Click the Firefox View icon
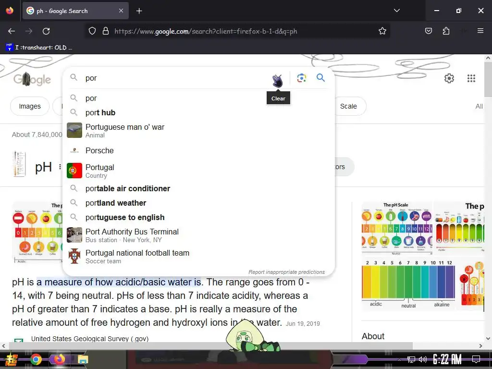The height and width of the screenshot is (369, 492). [x=10, y=11]
